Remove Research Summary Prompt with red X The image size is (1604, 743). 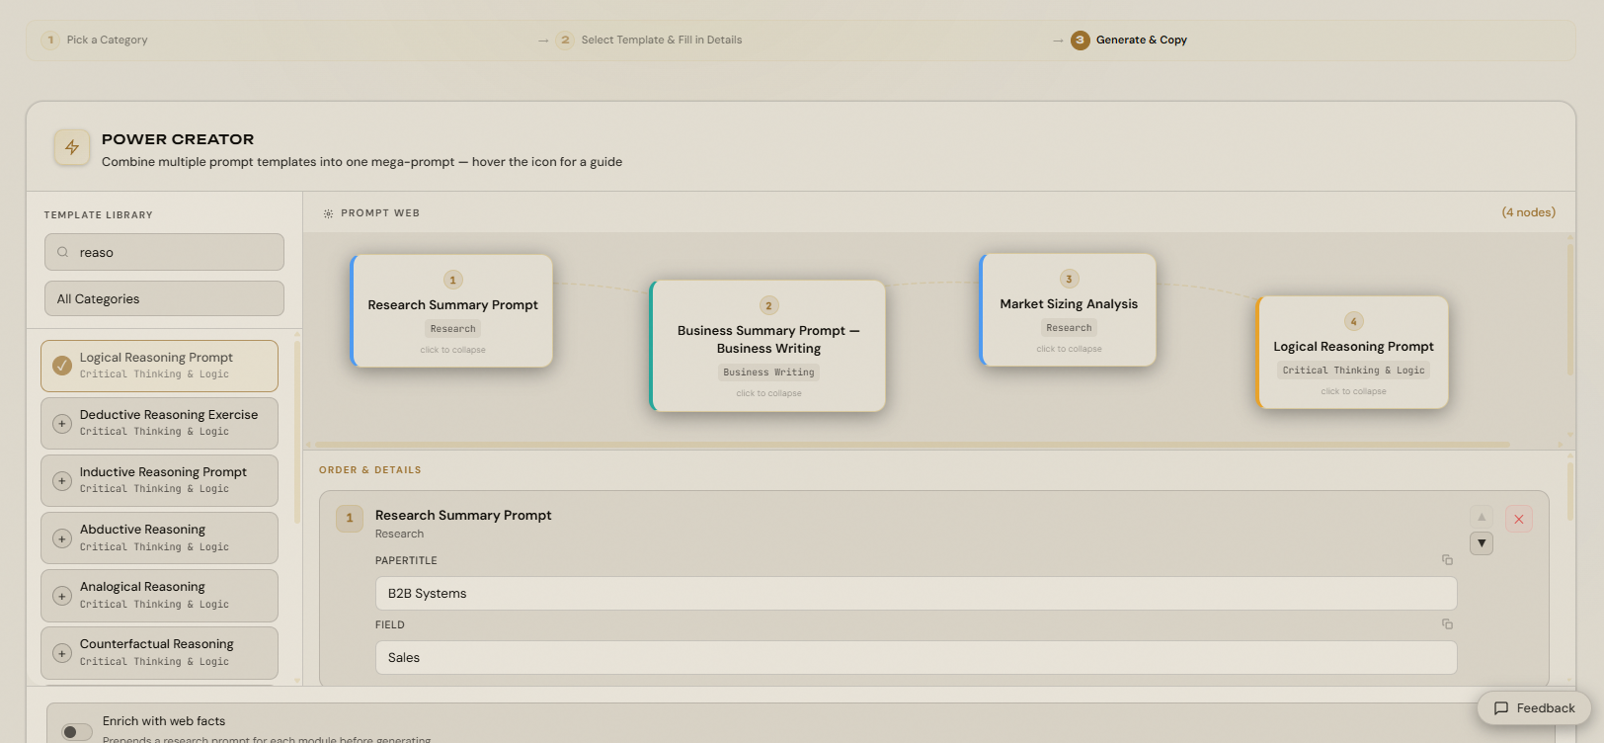point(1519,519)
